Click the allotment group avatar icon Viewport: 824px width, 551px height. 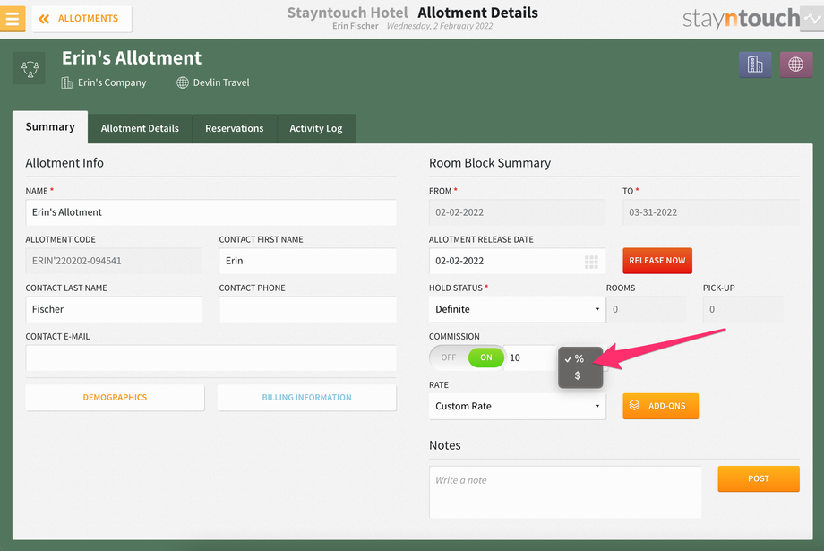[30, 68]
